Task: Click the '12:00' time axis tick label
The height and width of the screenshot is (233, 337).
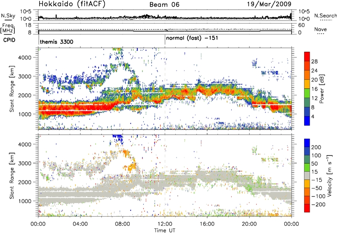Action: click(165, 224)
